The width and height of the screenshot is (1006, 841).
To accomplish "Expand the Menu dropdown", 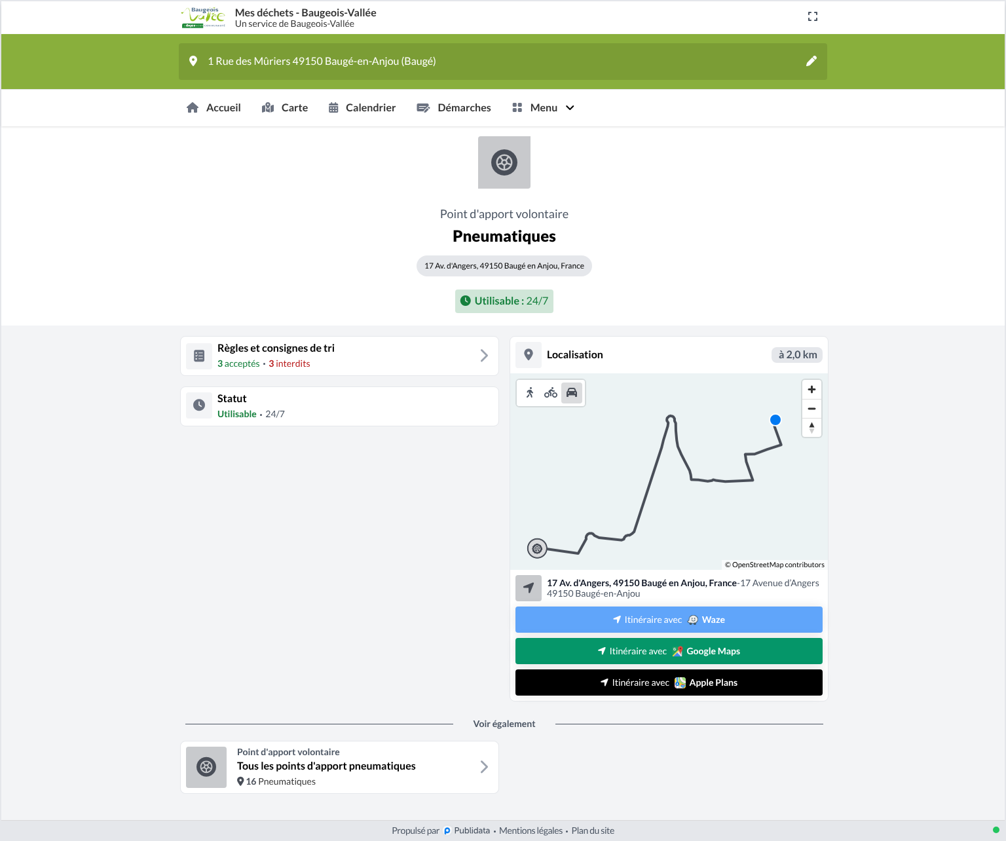I will pyautogui.click(x=544, y=107).
